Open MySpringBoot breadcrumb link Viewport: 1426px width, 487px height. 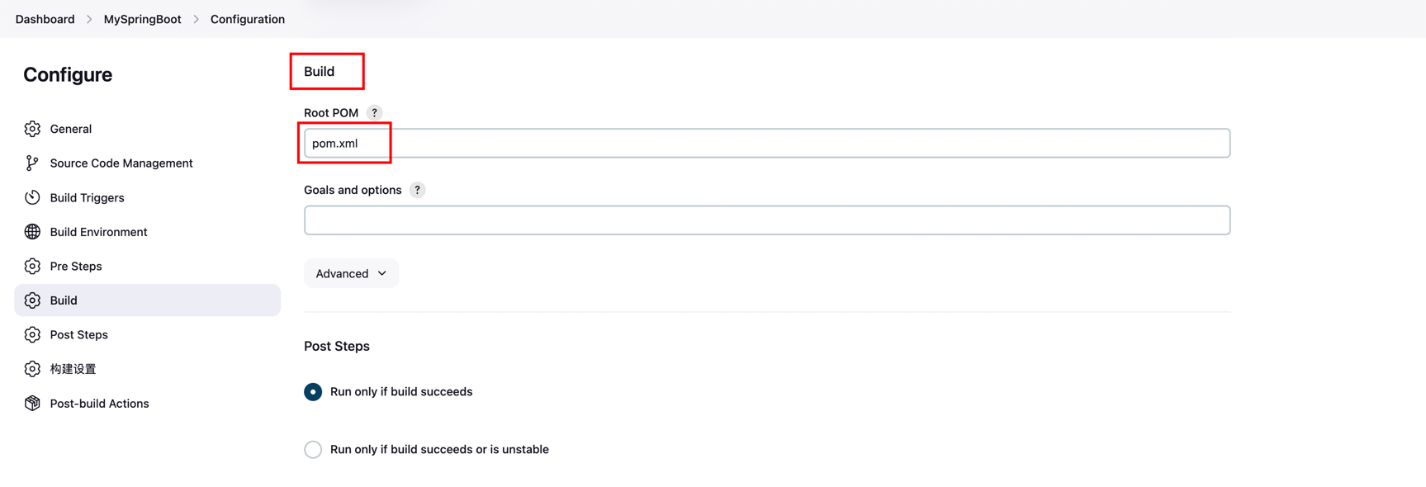point(142,19)
